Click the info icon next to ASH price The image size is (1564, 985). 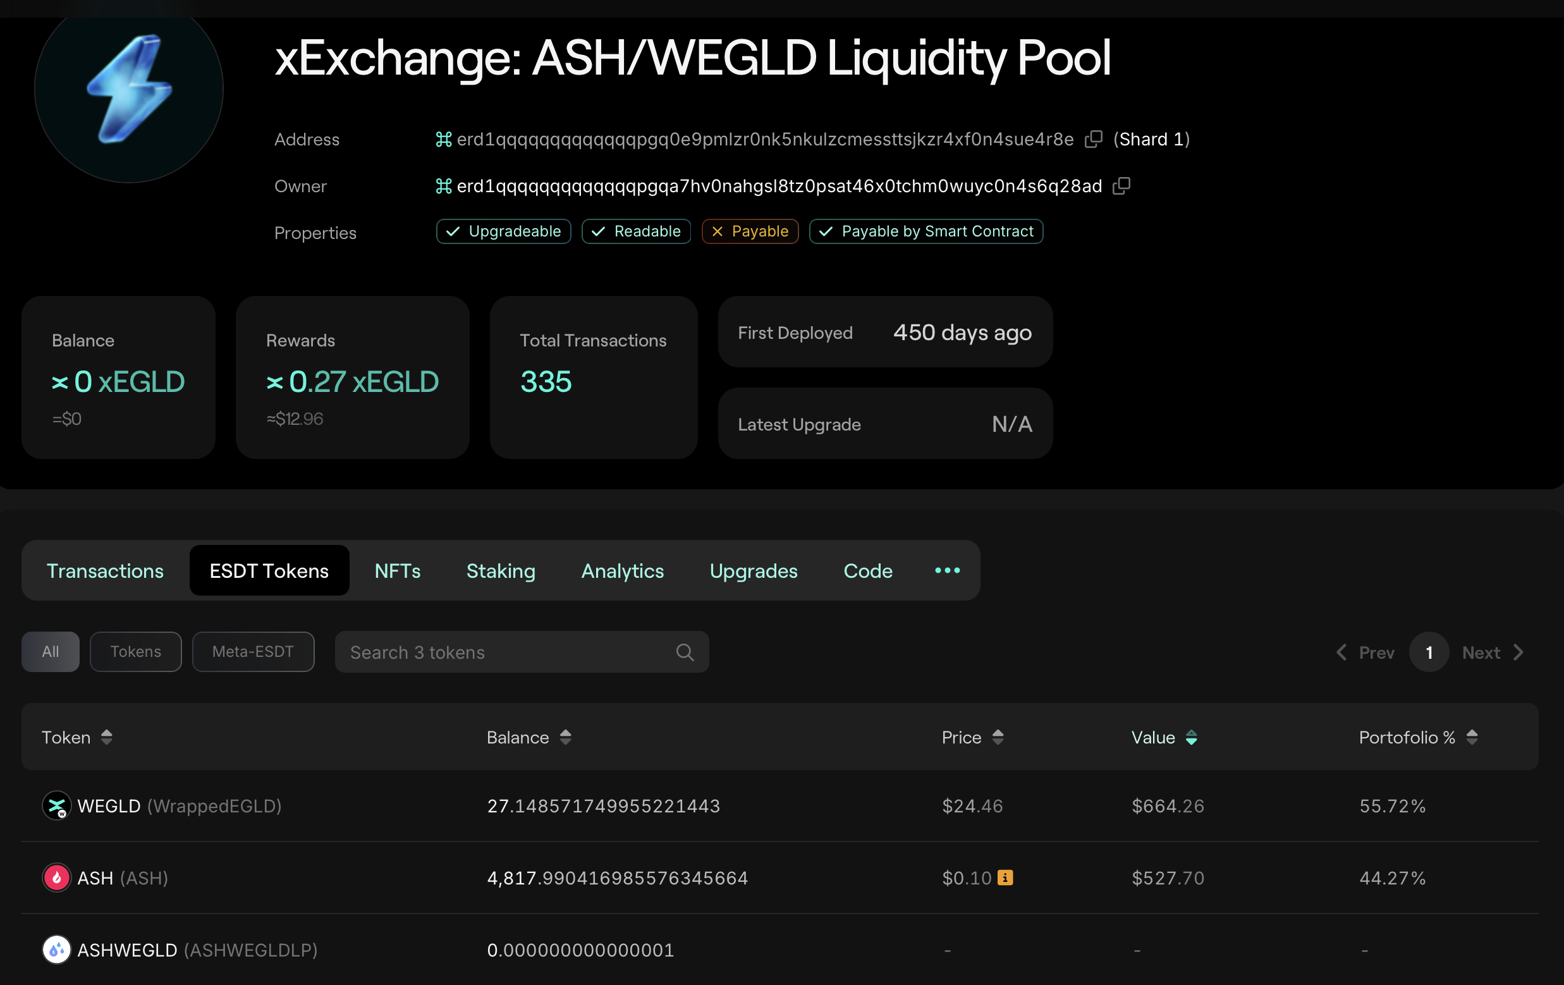pos(1005,878)
